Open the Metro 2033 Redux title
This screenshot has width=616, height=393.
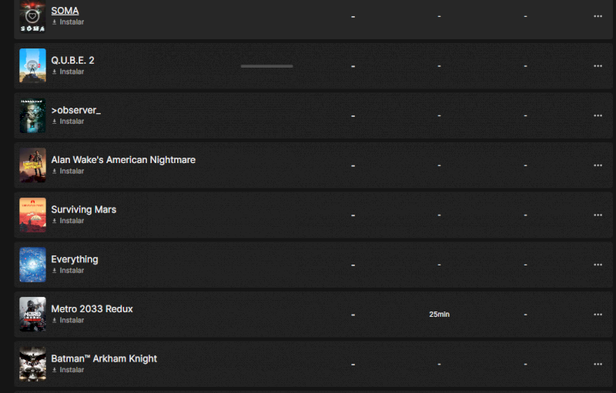pyautogui.click(x=92, y=308)
